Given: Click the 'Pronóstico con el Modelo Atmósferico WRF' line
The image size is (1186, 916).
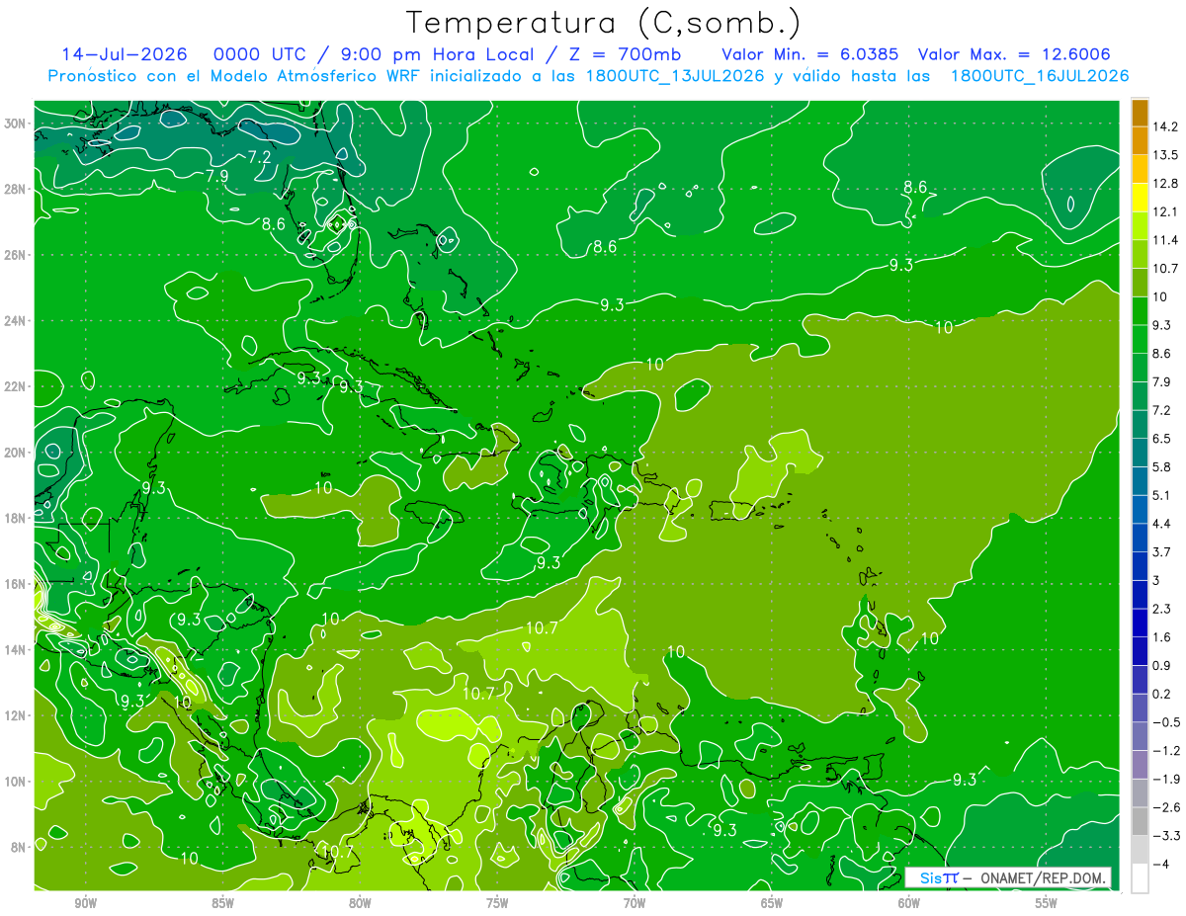Looking at the screenshot, I should [x=588, y=76].
